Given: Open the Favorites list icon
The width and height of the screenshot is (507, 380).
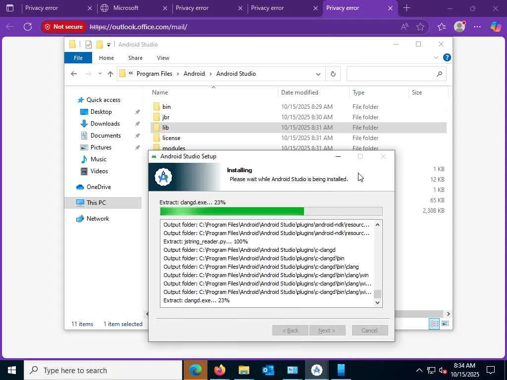Looking at the screenshot, I should point(442,27).
